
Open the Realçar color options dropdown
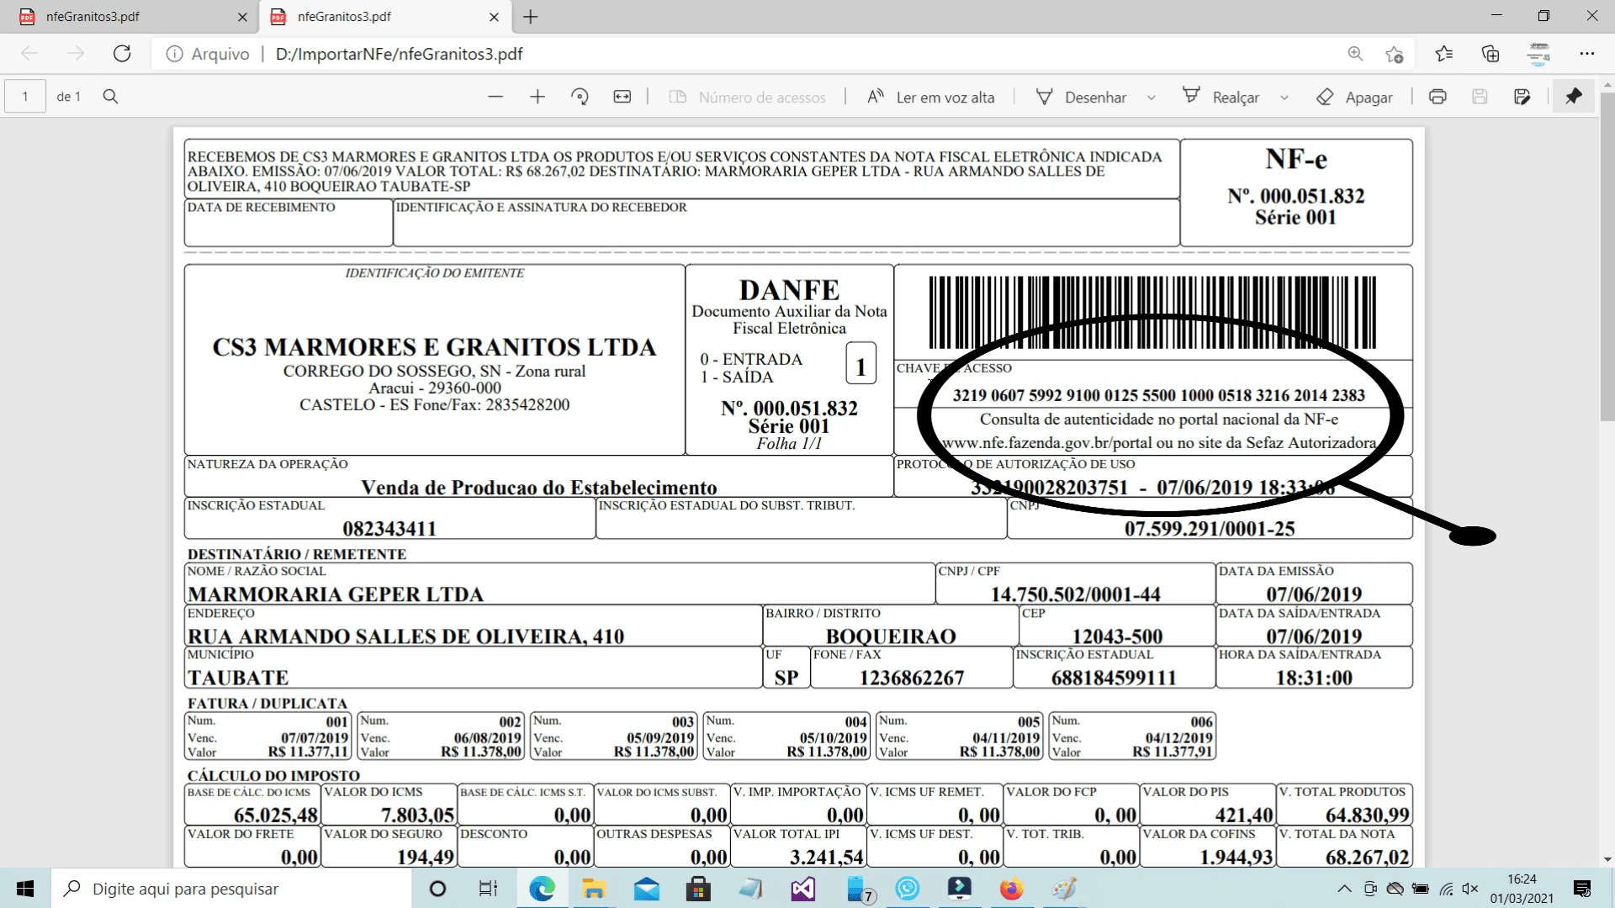tap(1284, 97)
